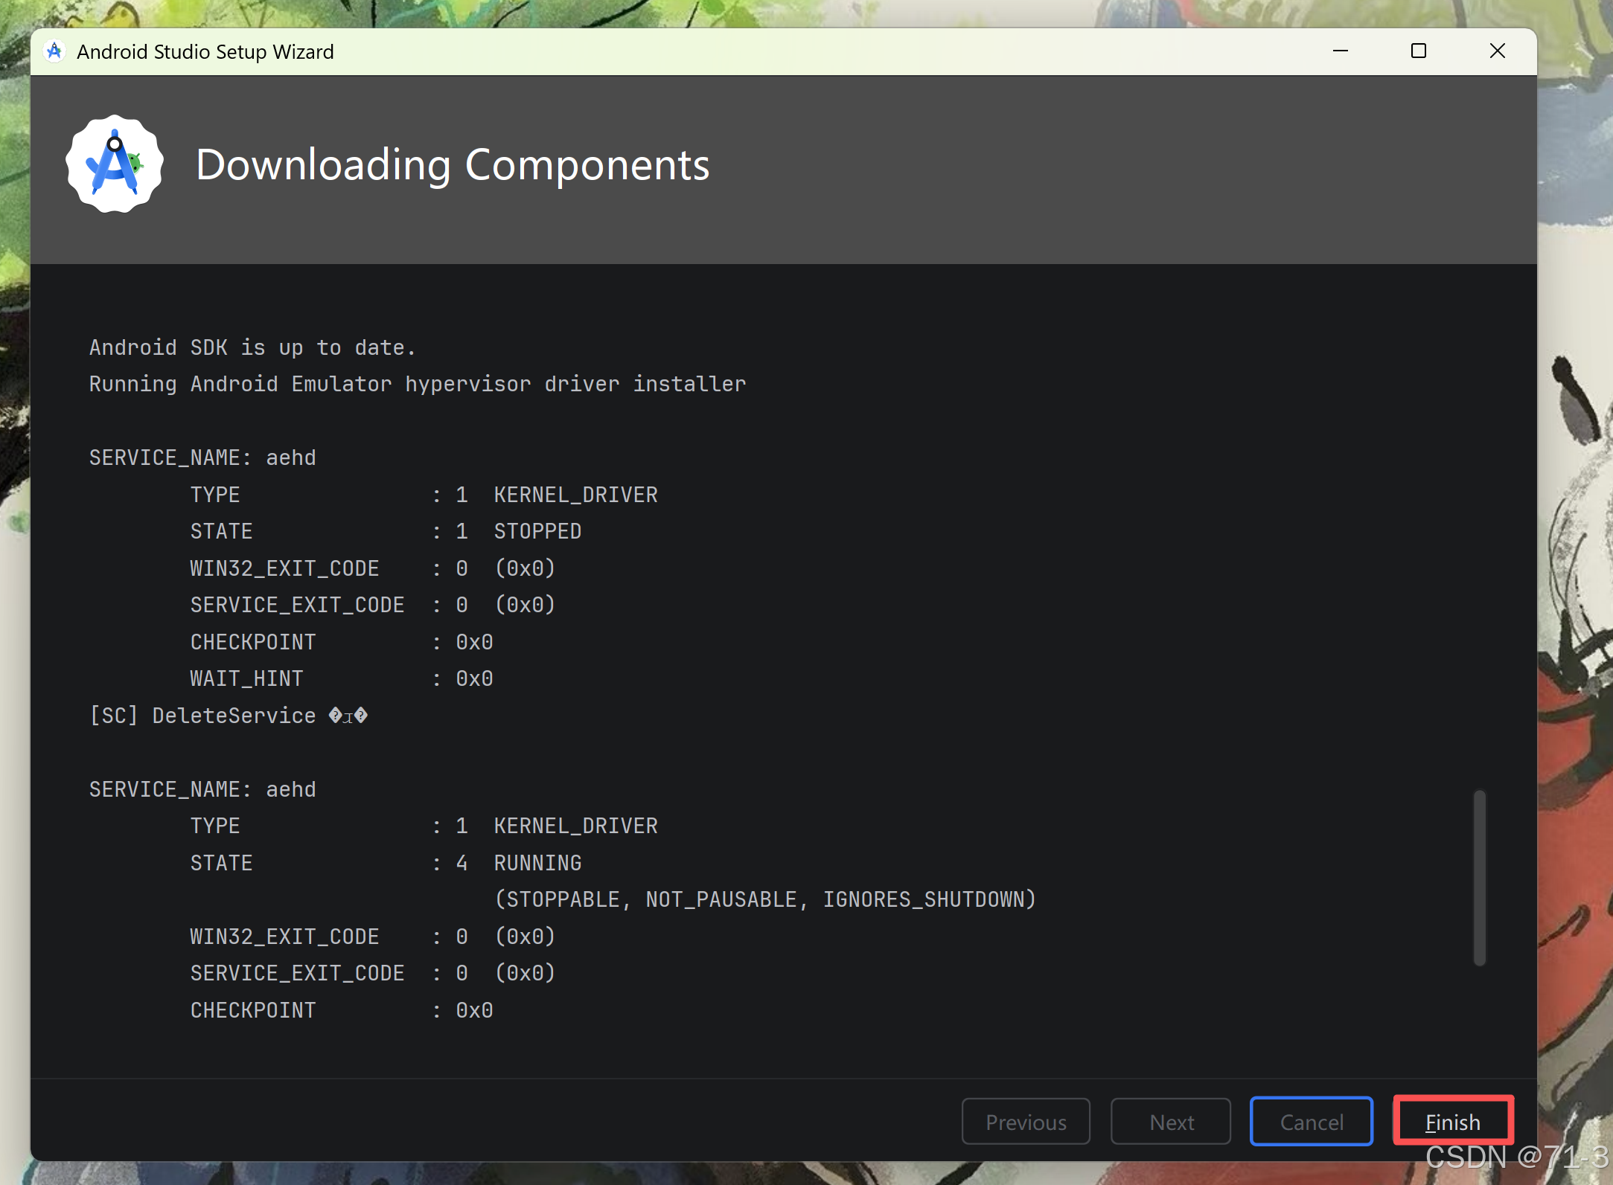The width and height of the screenshot is (1613, 1185).
Task: Click the STOPPED state text
Action: [537, 531]
